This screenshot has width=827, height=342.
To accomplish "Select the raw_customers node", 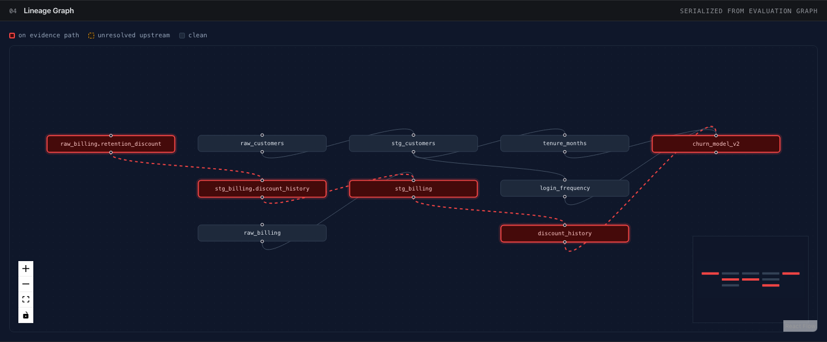I will coord(262,143).
